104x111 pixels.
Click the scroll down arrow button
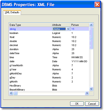91,89
